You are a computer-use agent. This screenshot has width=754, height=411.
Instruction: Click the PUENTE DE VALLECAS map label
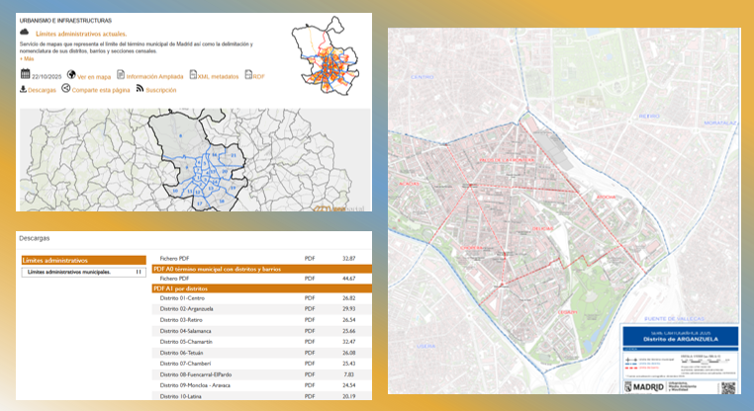click(x=674, y=318)
